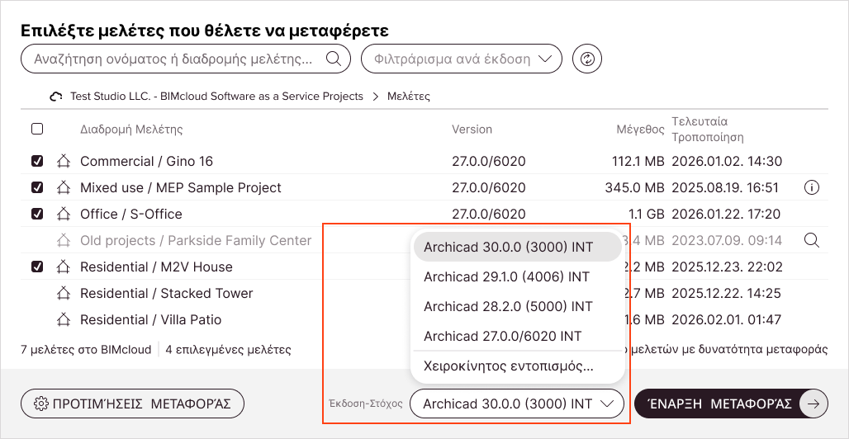The height and width of the screenshot is (439, 849).
Task: Click project icon beside Office / S-Office
Action: tap(64, 214)
